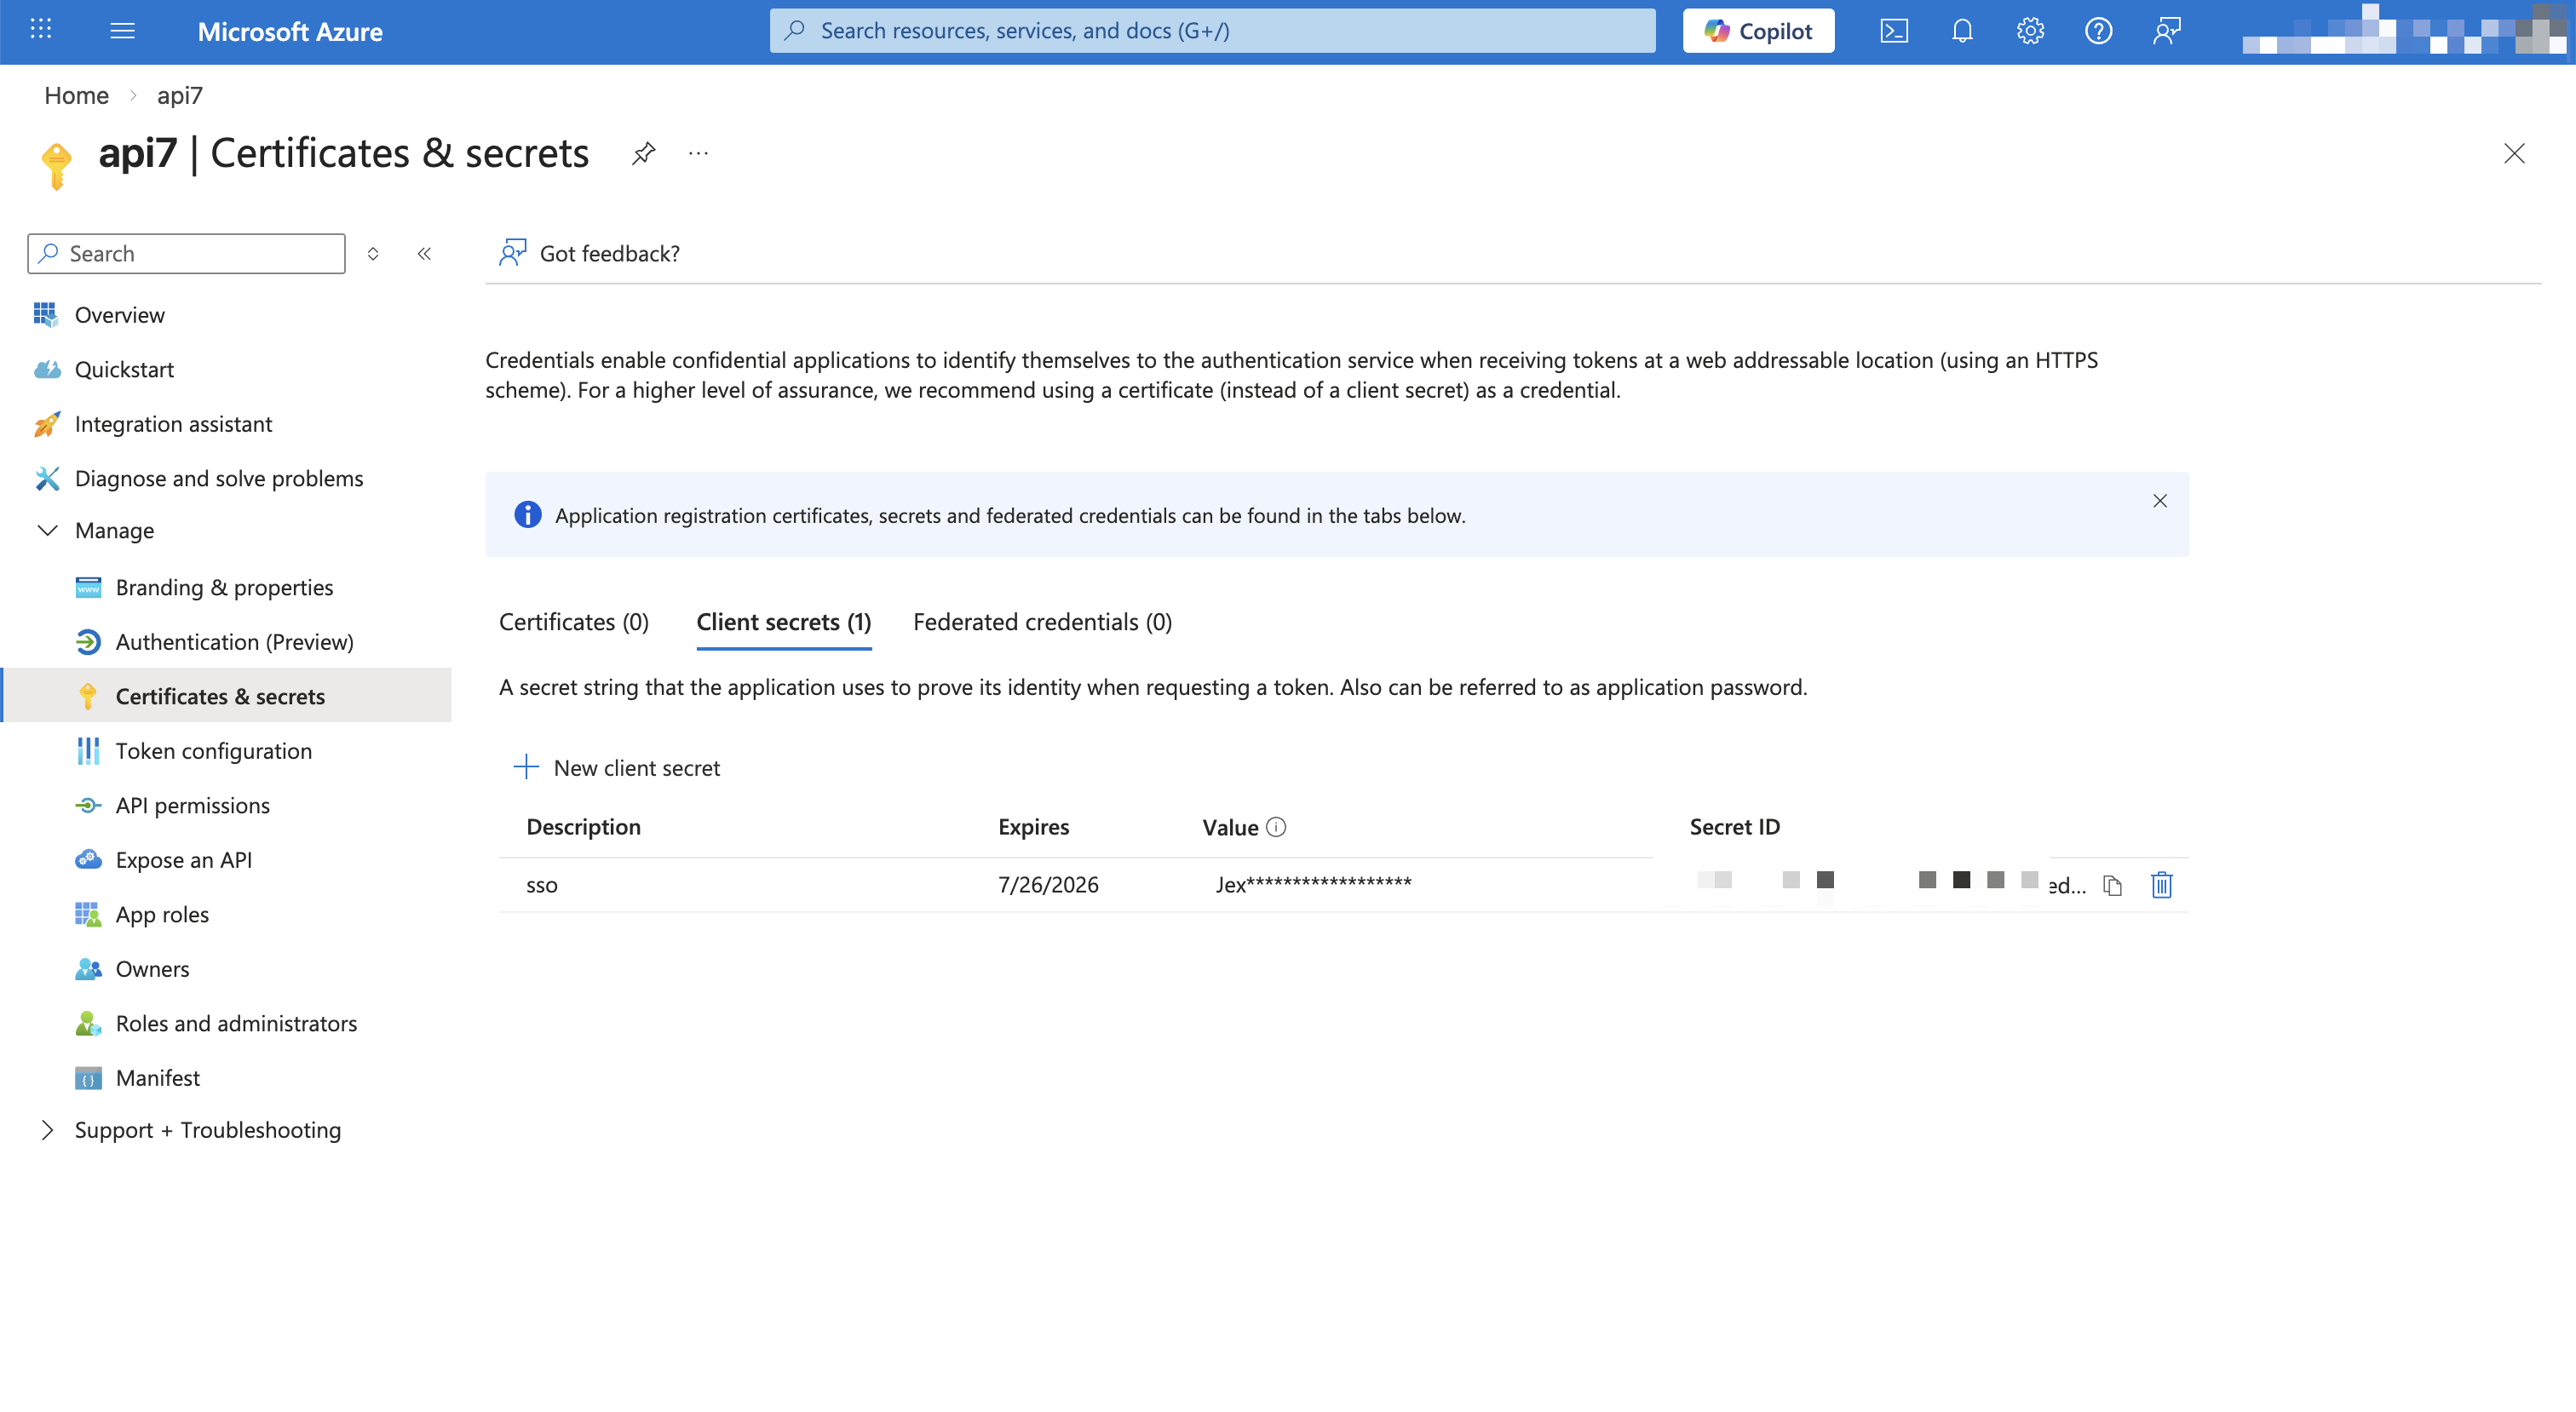
Task: Navigate to Home via breadcrumb
Action: click(x=76, y=95)
